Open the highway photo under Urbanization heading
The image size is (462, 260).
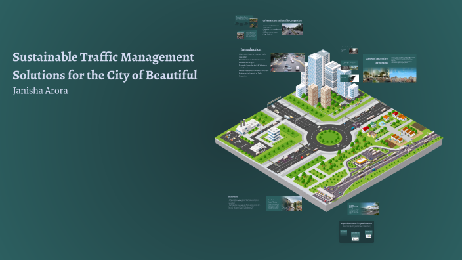292,30
